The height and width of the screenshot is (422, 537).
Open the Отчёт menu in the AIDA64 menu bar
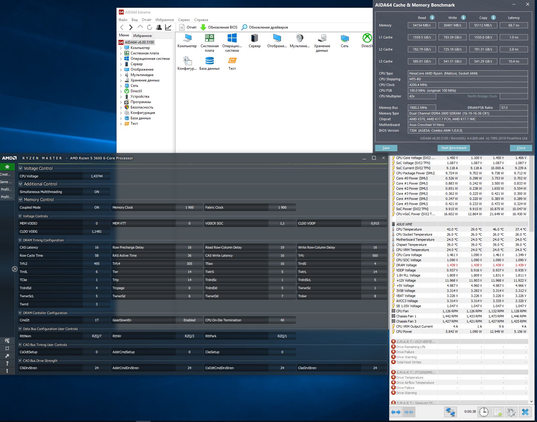coord(147,20)
